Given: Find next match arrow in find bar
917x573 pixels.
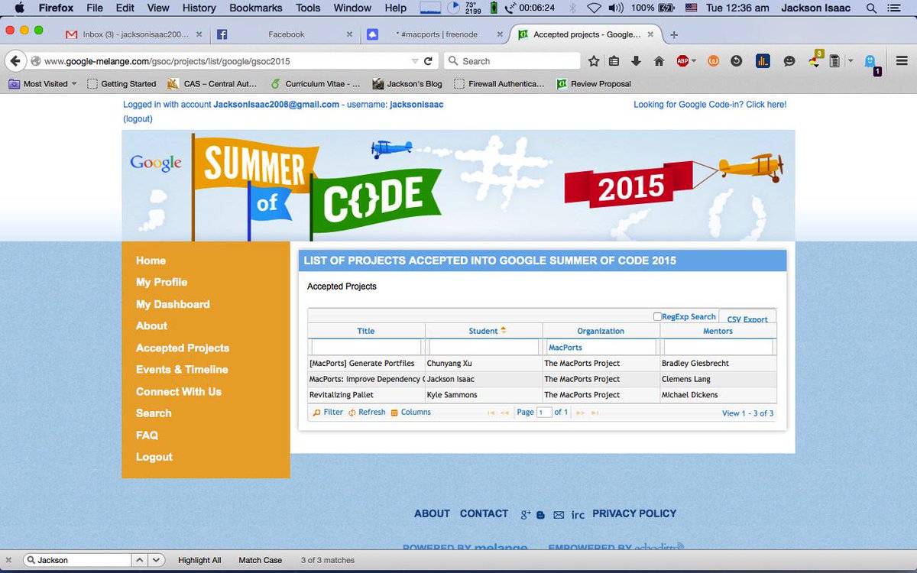Looking at the screenshot, I should coord(156,560).
